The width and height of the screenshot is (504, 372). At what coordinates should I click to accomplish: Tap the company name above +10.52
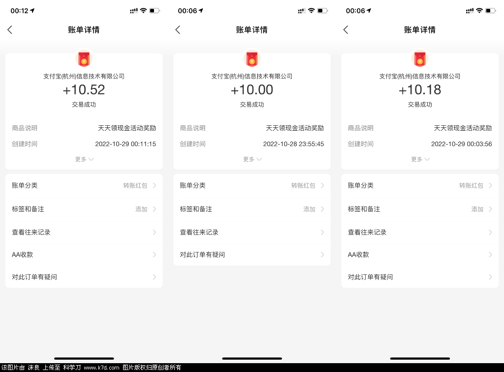coord(84,76)
